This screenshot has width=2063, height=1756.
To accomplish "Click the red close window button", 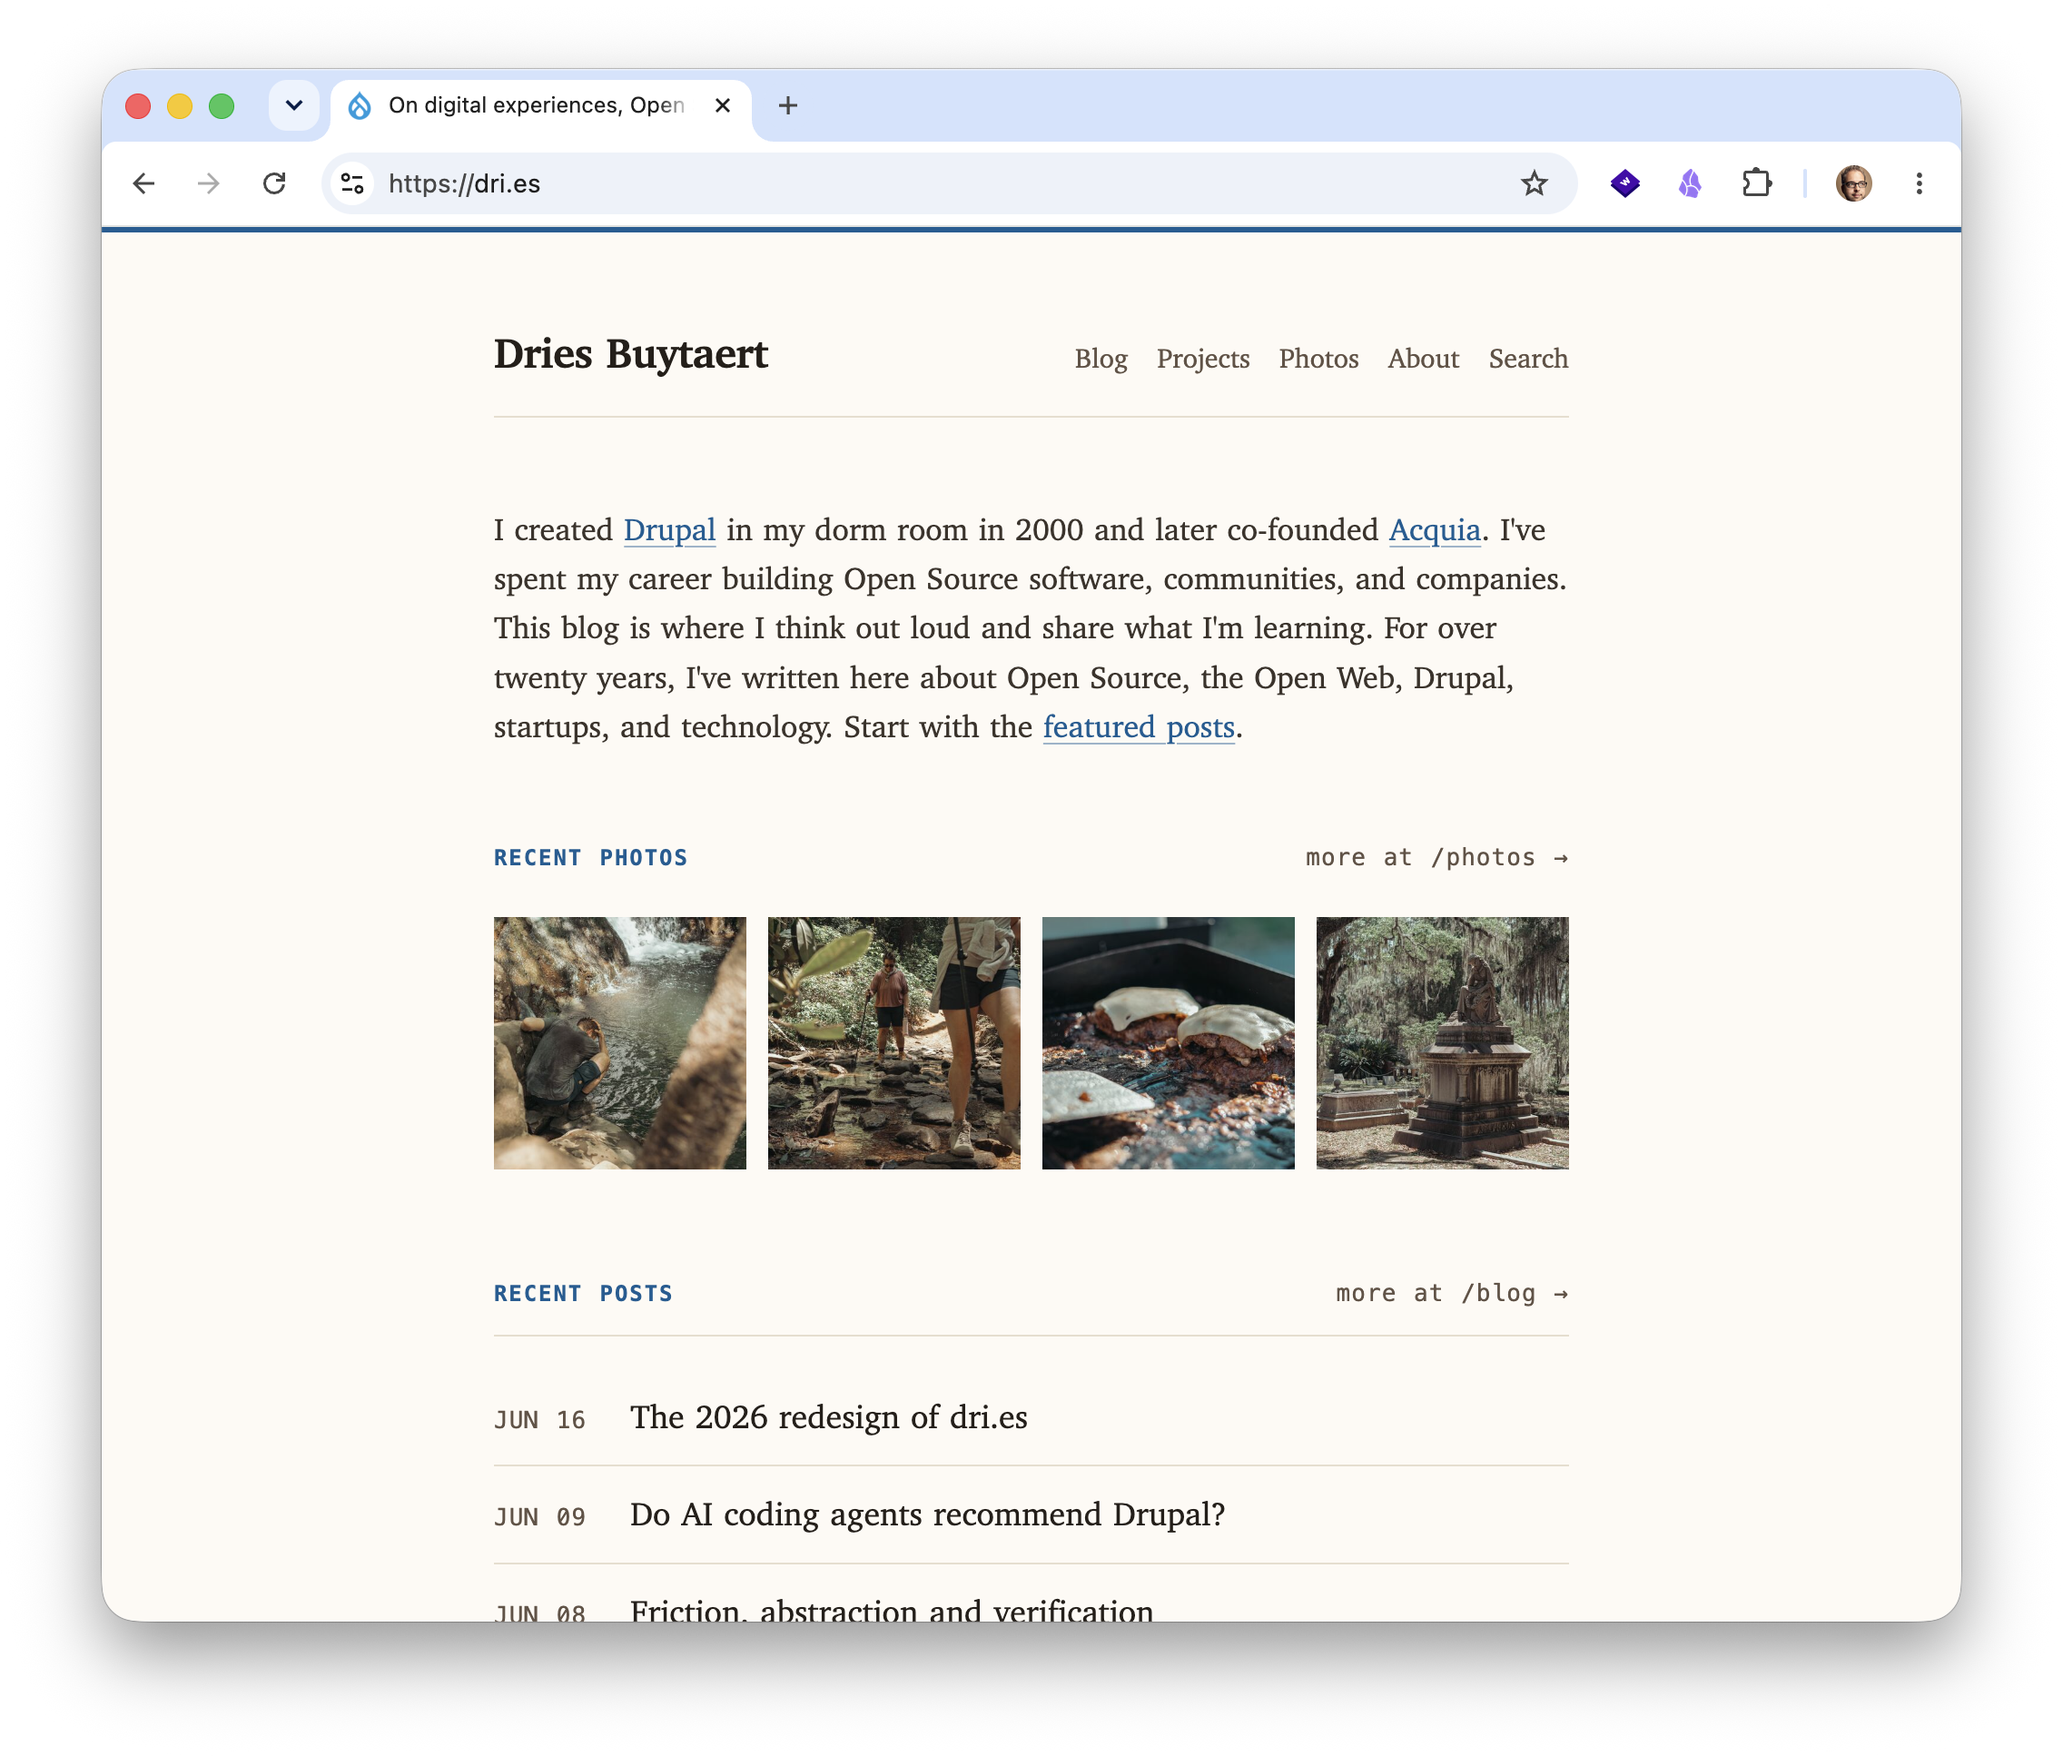I will point(138,105).
